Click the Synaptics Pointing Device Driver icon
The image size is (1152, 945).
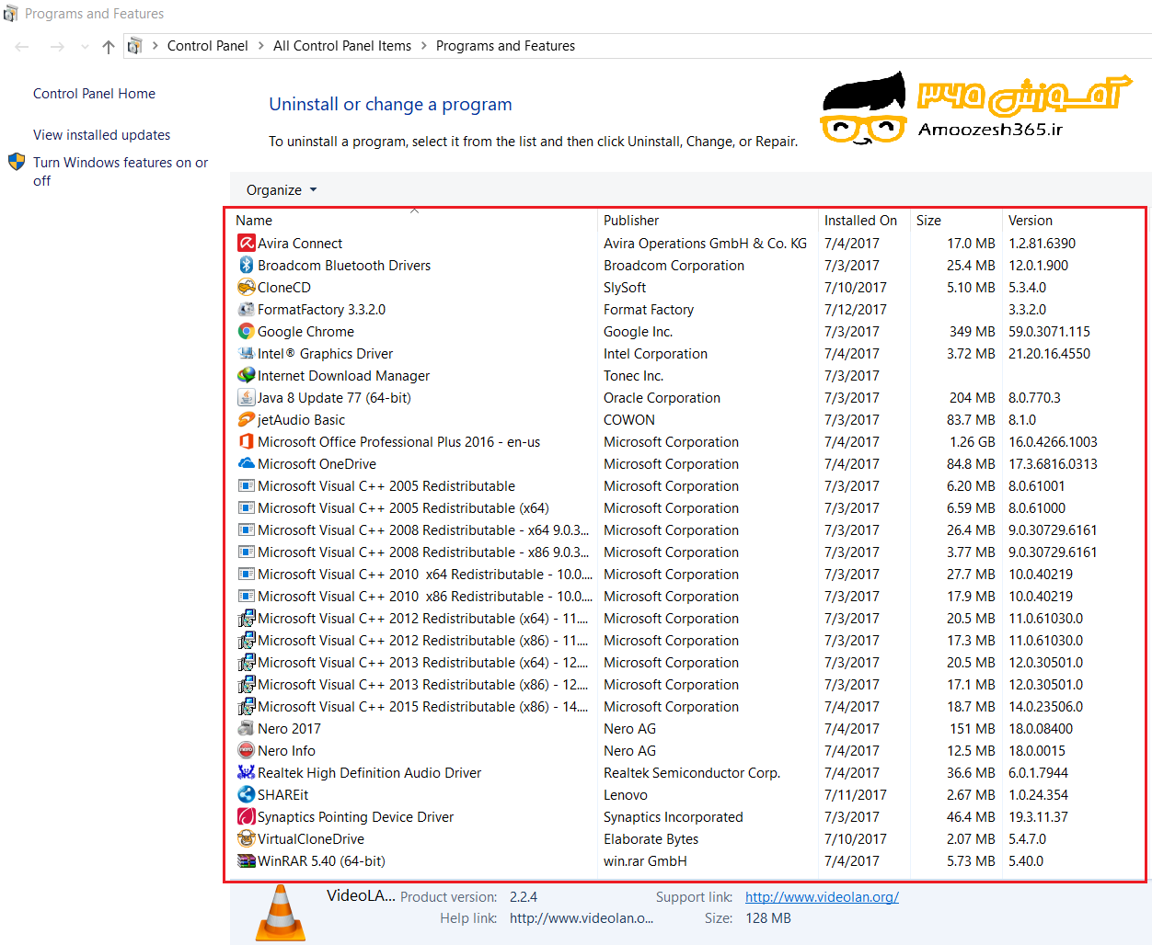click(x=246, y=816)
